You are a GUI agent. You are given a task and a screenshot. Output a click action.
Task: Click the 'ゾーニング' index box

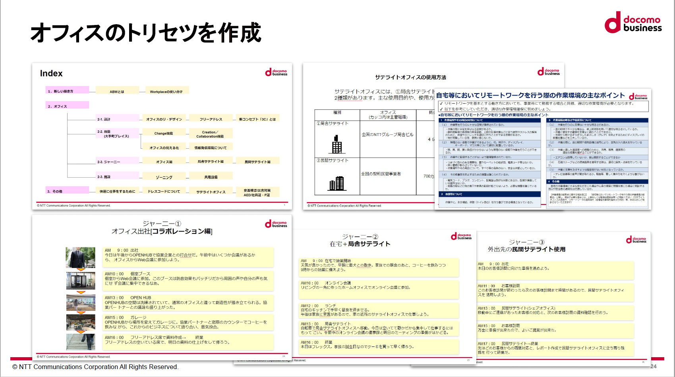164,176
